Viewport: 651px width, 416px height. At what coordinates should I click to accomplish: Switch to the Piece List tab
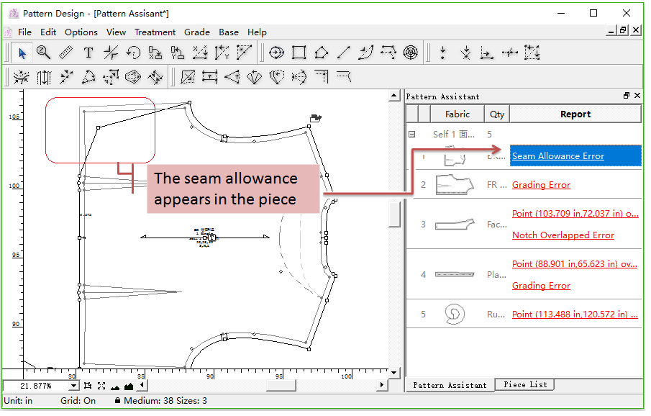click(525, 385)
